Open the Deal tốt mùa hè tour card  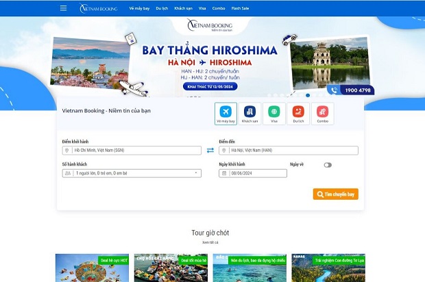pyautogui.click(x=171, y=268)
